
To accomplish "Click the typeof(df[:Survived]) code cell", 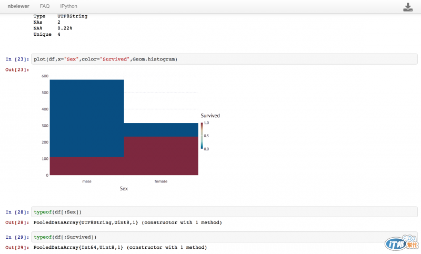I will tap(224, 237).
